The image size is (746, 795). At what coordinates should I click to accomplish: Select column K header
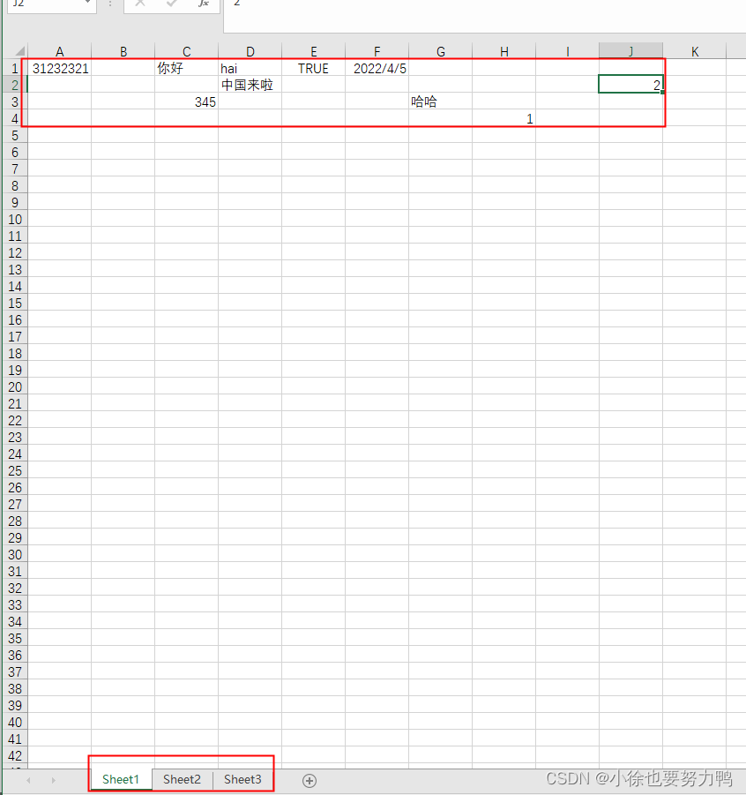(x=695, y=52)
